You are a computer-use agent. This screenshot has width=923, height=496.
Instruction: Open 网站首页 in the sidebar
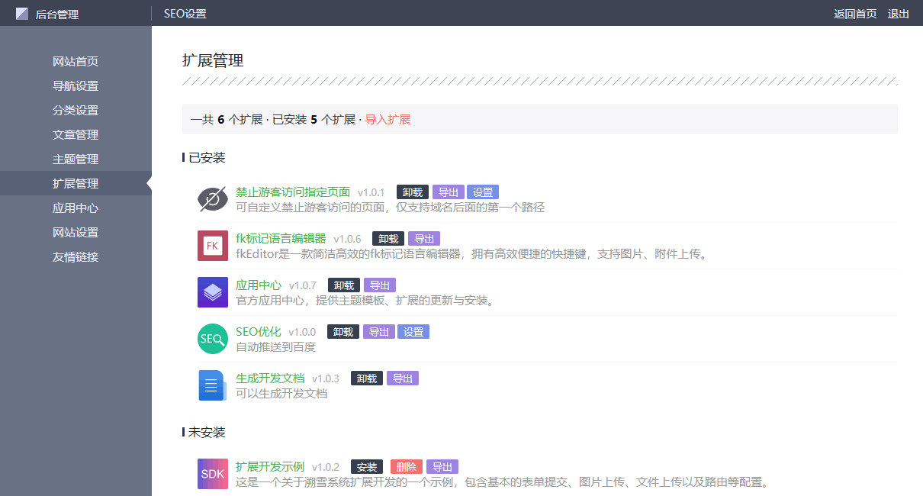(76, 62)
